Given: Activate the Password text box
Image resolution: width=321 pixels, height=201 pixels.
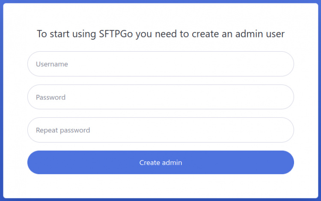Looking at the screenshot, I should click(160, 97).
